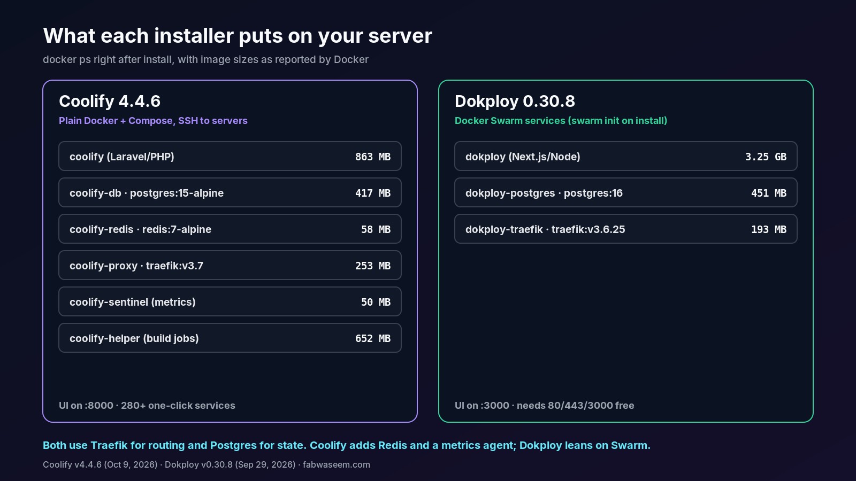Click the "Coolify 4.4.6" card title

point(110,101)
